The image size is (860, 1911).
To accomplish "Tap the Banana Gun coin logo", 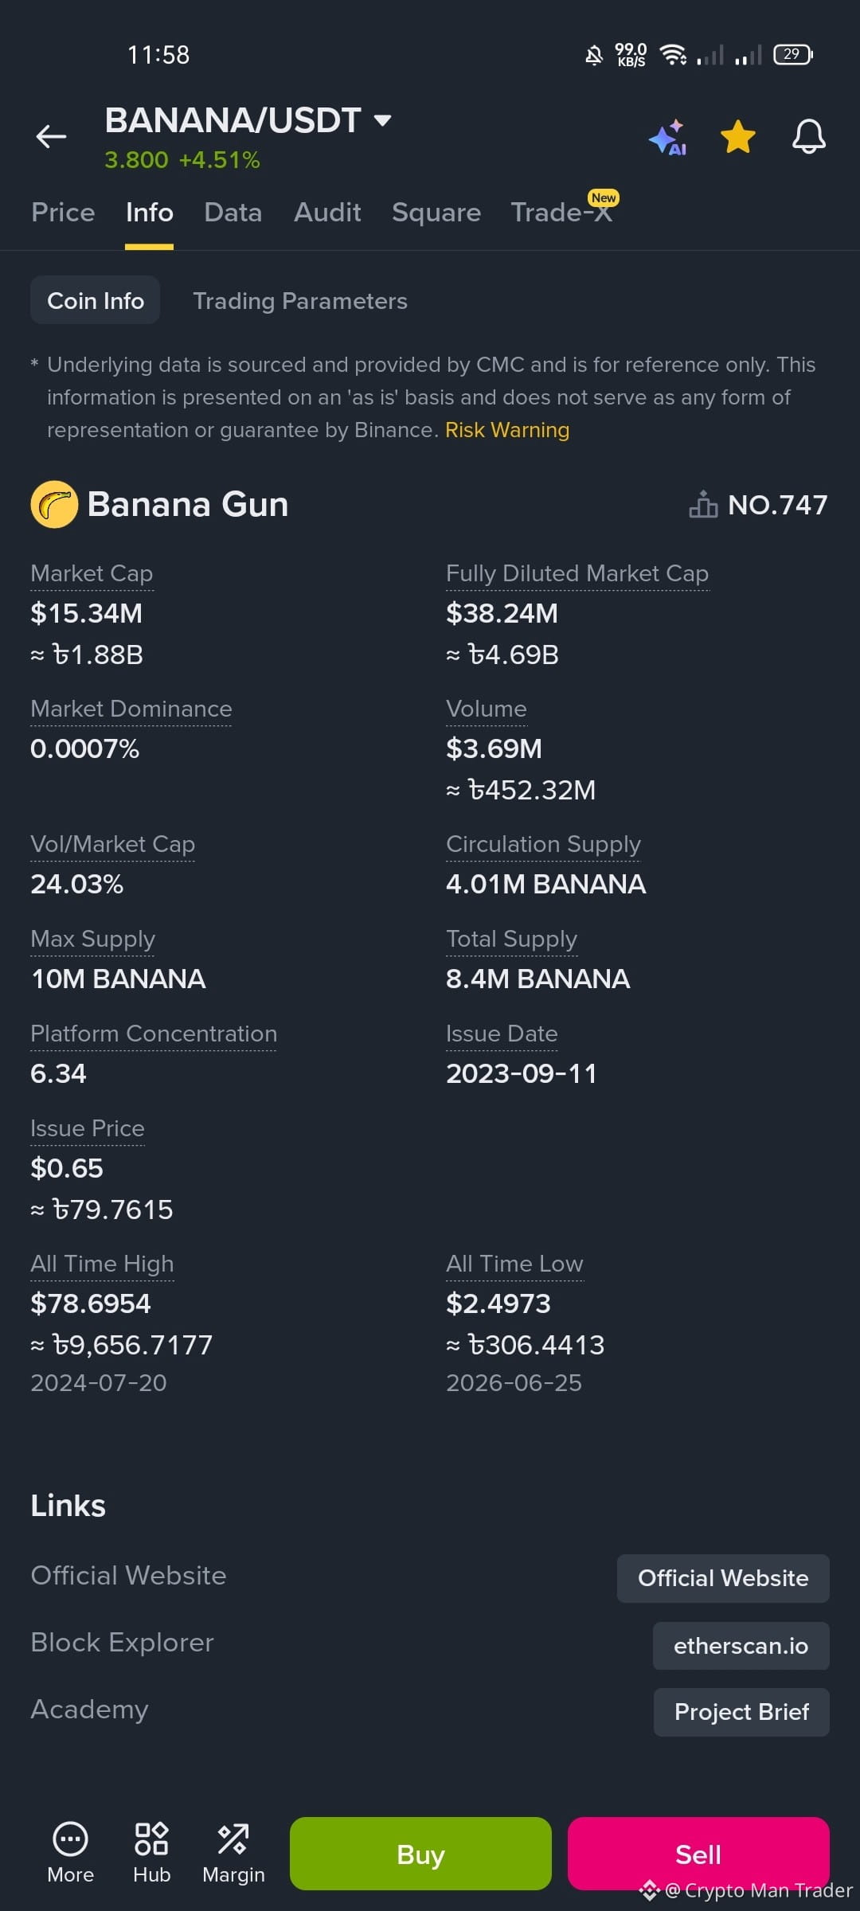I will 54,504.
